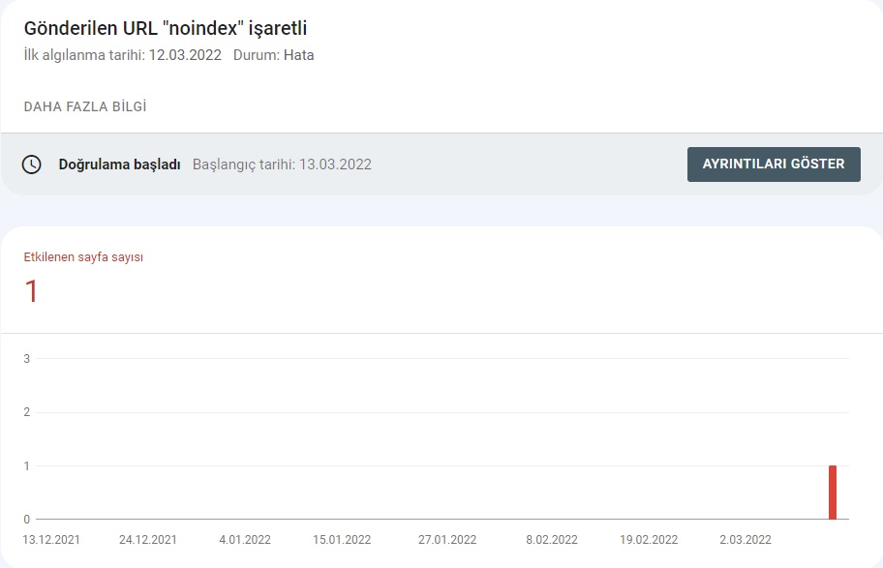Click the Doğrulama başladı status text
Screen dimensions: 883x568
tap(119, 164)
